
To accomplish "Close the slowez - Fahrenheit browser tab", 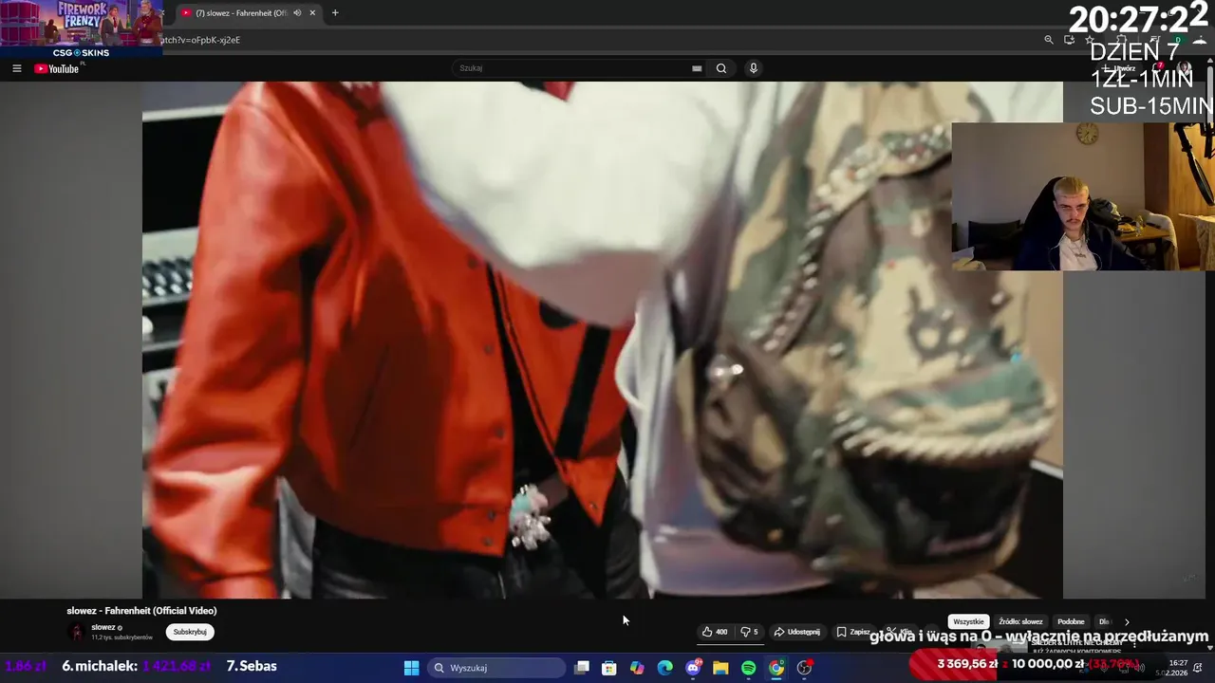I will [312, 13].
